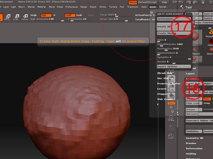
Task: Select the Sphere3D tool thumbnail
Action: [x=210, y=51]
